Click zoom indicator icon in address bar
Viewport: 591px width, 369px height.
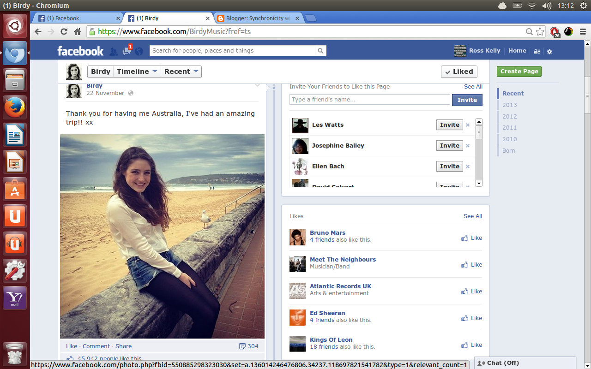(529, 32)
